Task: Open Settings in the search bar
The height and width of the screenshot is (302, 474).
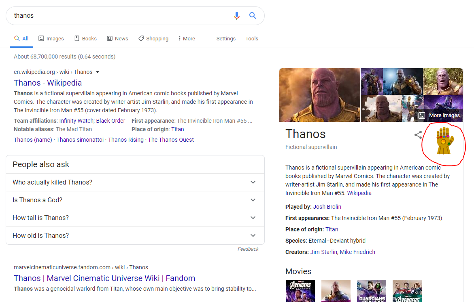Action: (x=226, y=39)
